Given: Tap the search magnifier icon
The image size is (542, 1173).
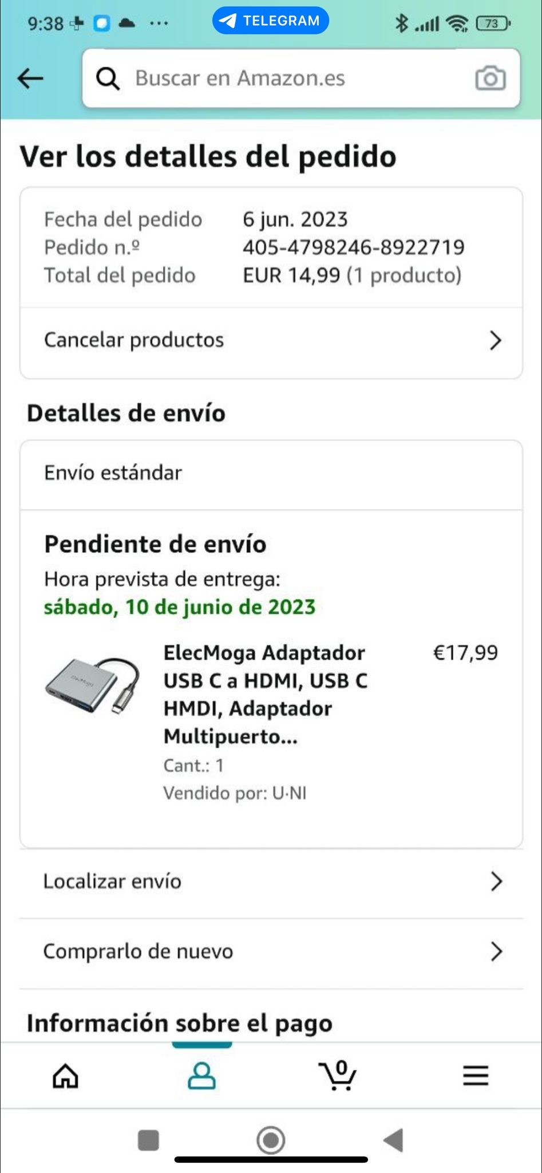Looking at the screenshot, I should coord(108,78).
